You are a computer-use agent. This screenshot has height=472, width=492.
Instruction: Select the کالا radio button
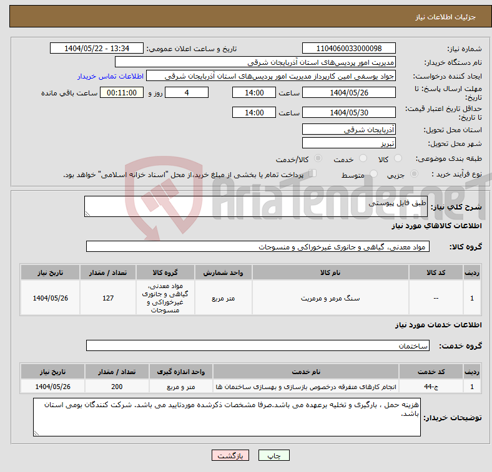point(398,158)
